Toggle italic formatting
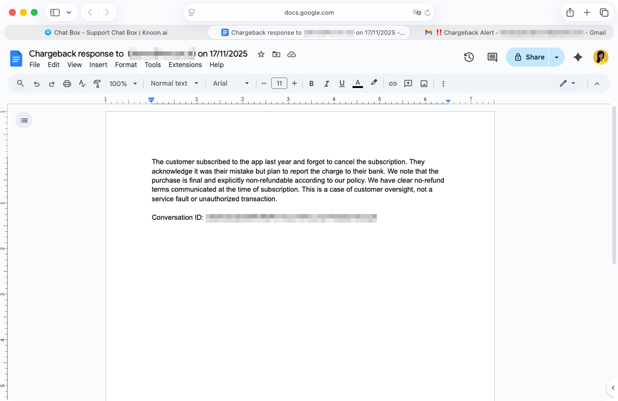The width and height of the screenshot is (618, 401). point(327,83)
